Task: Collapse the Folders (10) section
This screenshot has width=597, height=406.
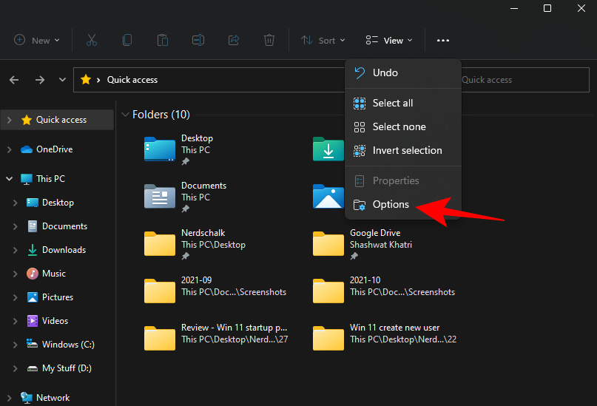Action: pyautogui.click(x=124, y=115)
